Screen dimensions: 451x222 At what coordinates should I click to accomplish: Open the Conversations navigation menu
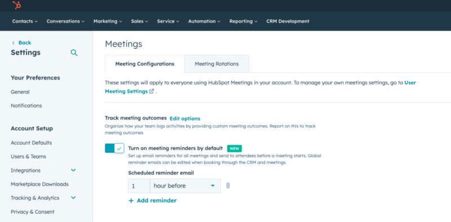pyautogui.click(x=65, y=21)
